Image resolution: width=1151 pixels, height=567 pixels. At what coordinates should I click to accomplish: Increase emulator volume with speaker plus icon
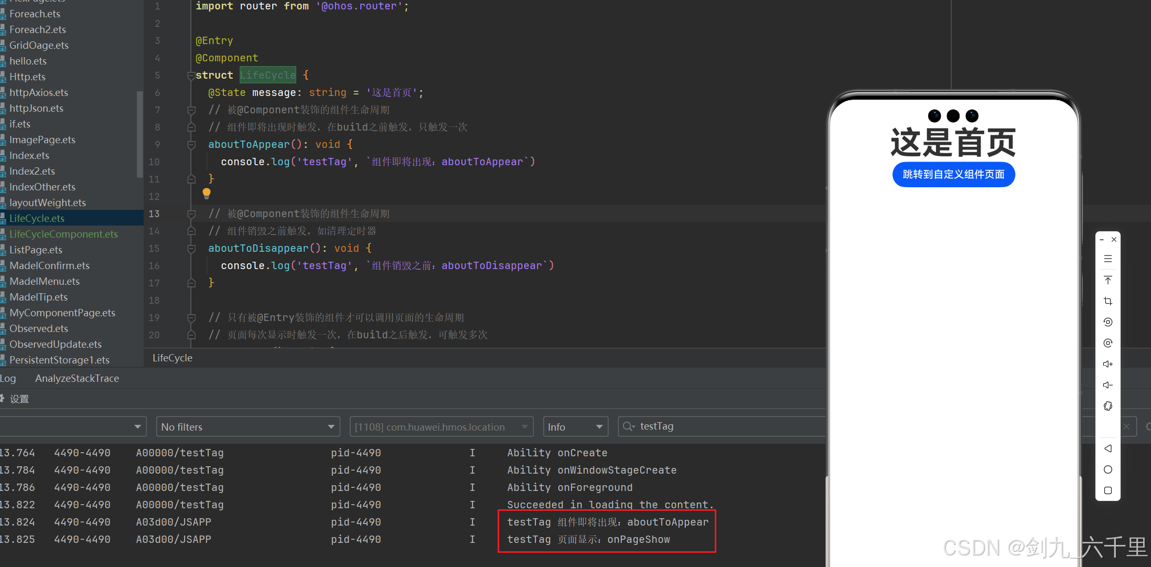click(1107, 364)
